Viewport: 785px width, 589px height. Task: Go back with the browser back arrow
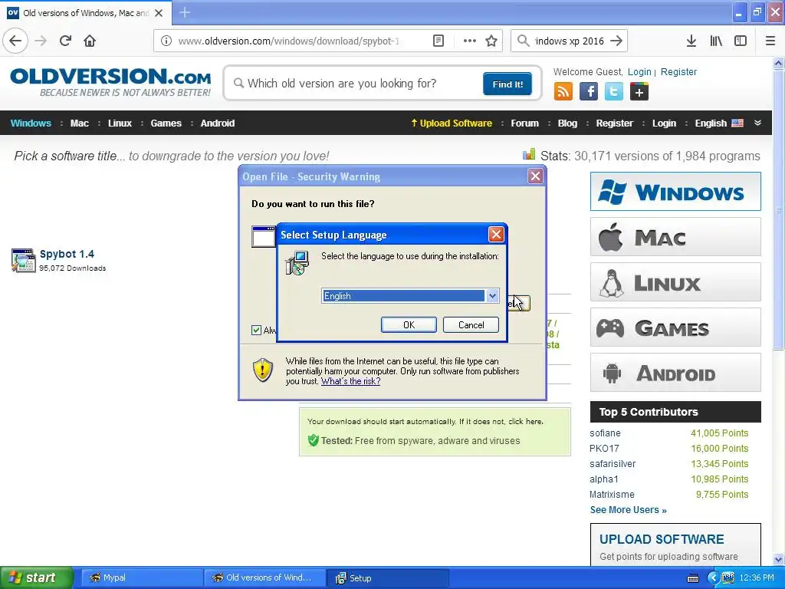click(x=15, y=41)
